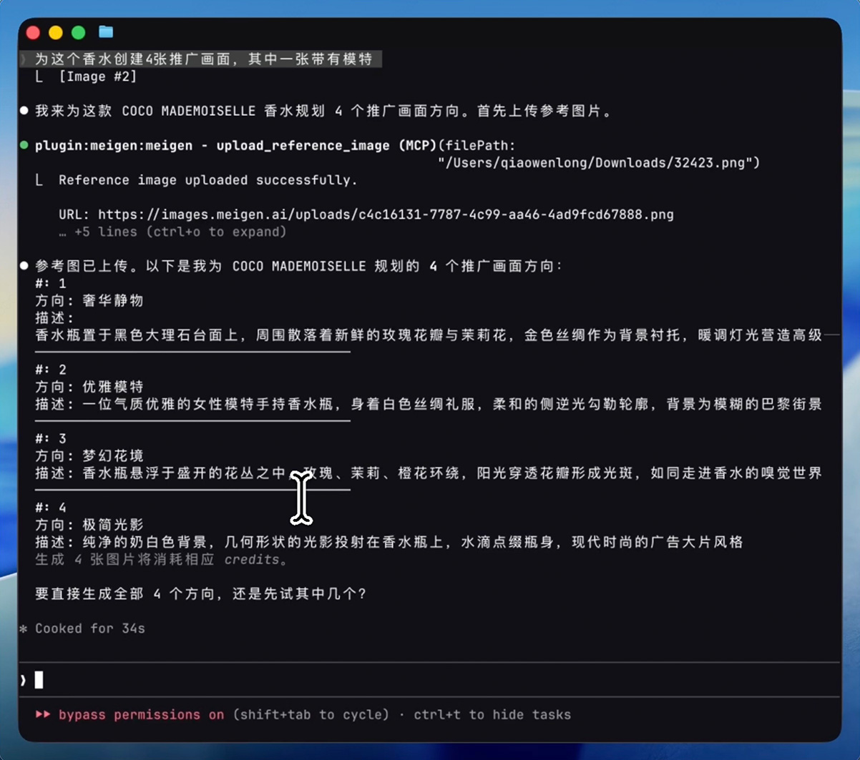Click direction text '方向: 梦幻花境'
860x760 pixels.
pos(89,455)
